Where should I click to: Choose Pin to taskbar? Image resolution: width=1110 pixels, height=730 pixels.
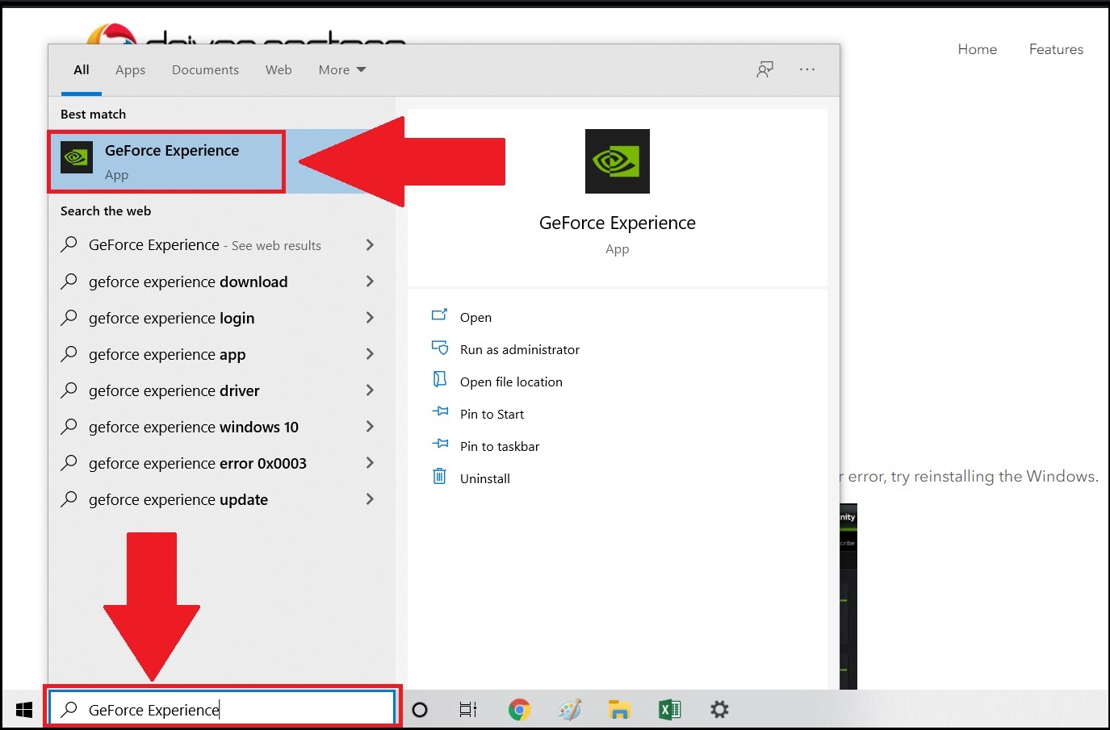coord(500,446)
